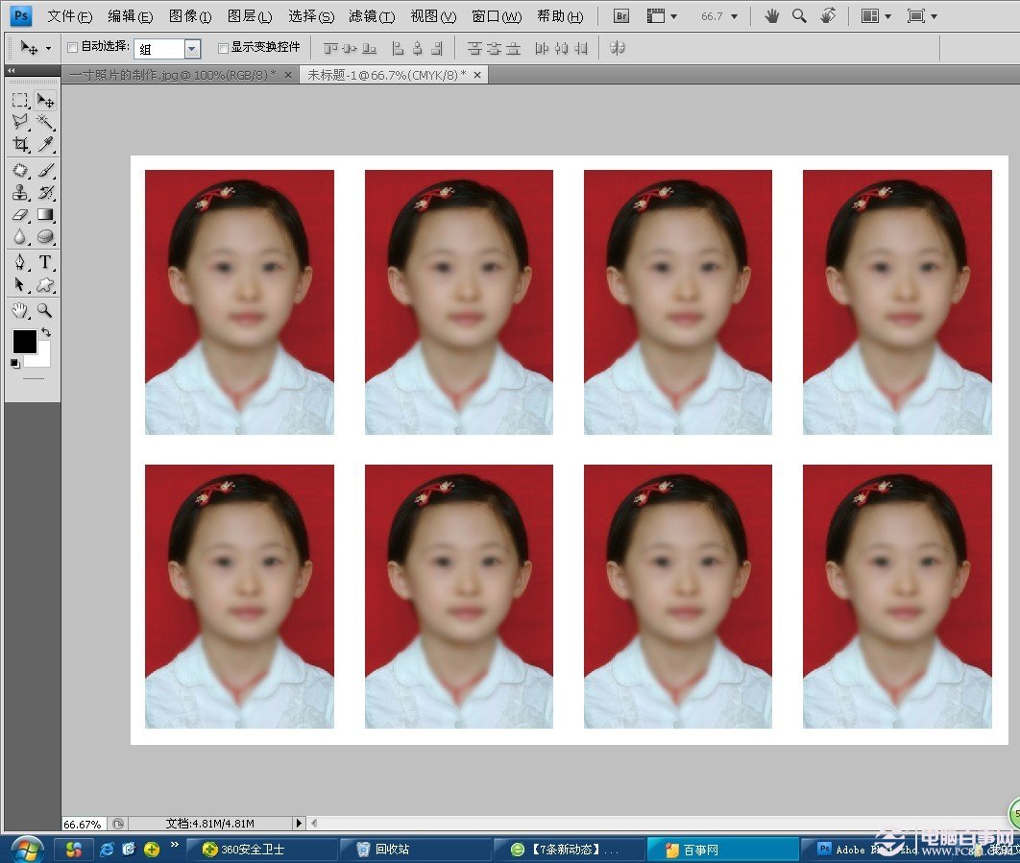
Task: Click the Hand icon in application bar
Action: click(x=771, y=16)
